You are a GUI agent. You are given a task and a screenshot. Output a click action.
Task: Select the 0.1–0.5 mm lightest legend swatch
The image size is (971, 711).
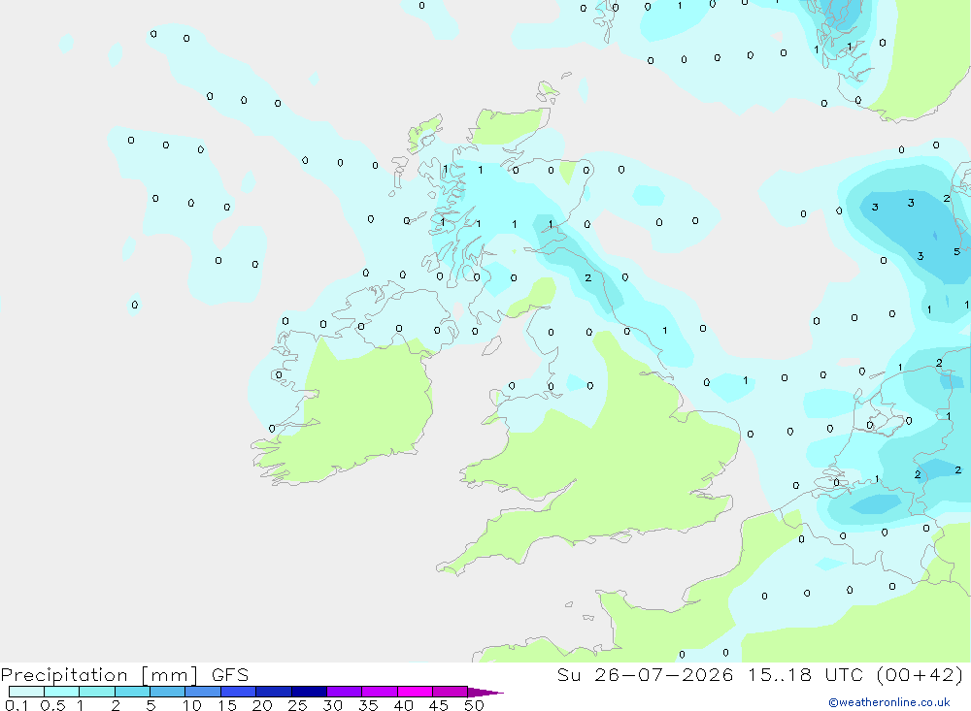(x=26, y=692)
